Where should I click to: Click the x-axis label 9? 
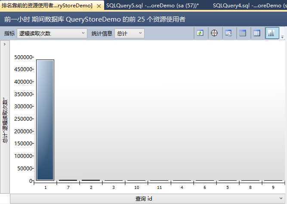tap(273, 188)
